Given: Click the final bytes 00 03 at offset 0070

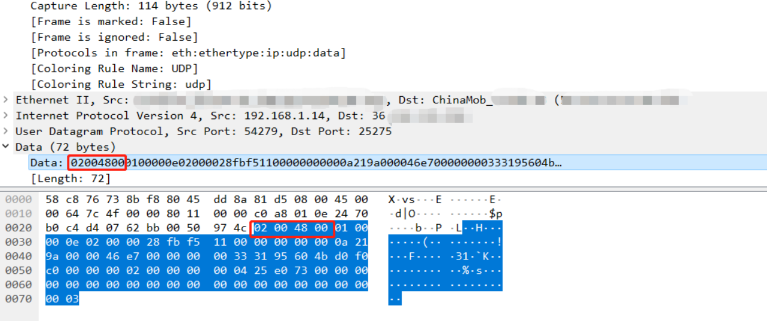Looking at the screenshot, I should point(62,298).
